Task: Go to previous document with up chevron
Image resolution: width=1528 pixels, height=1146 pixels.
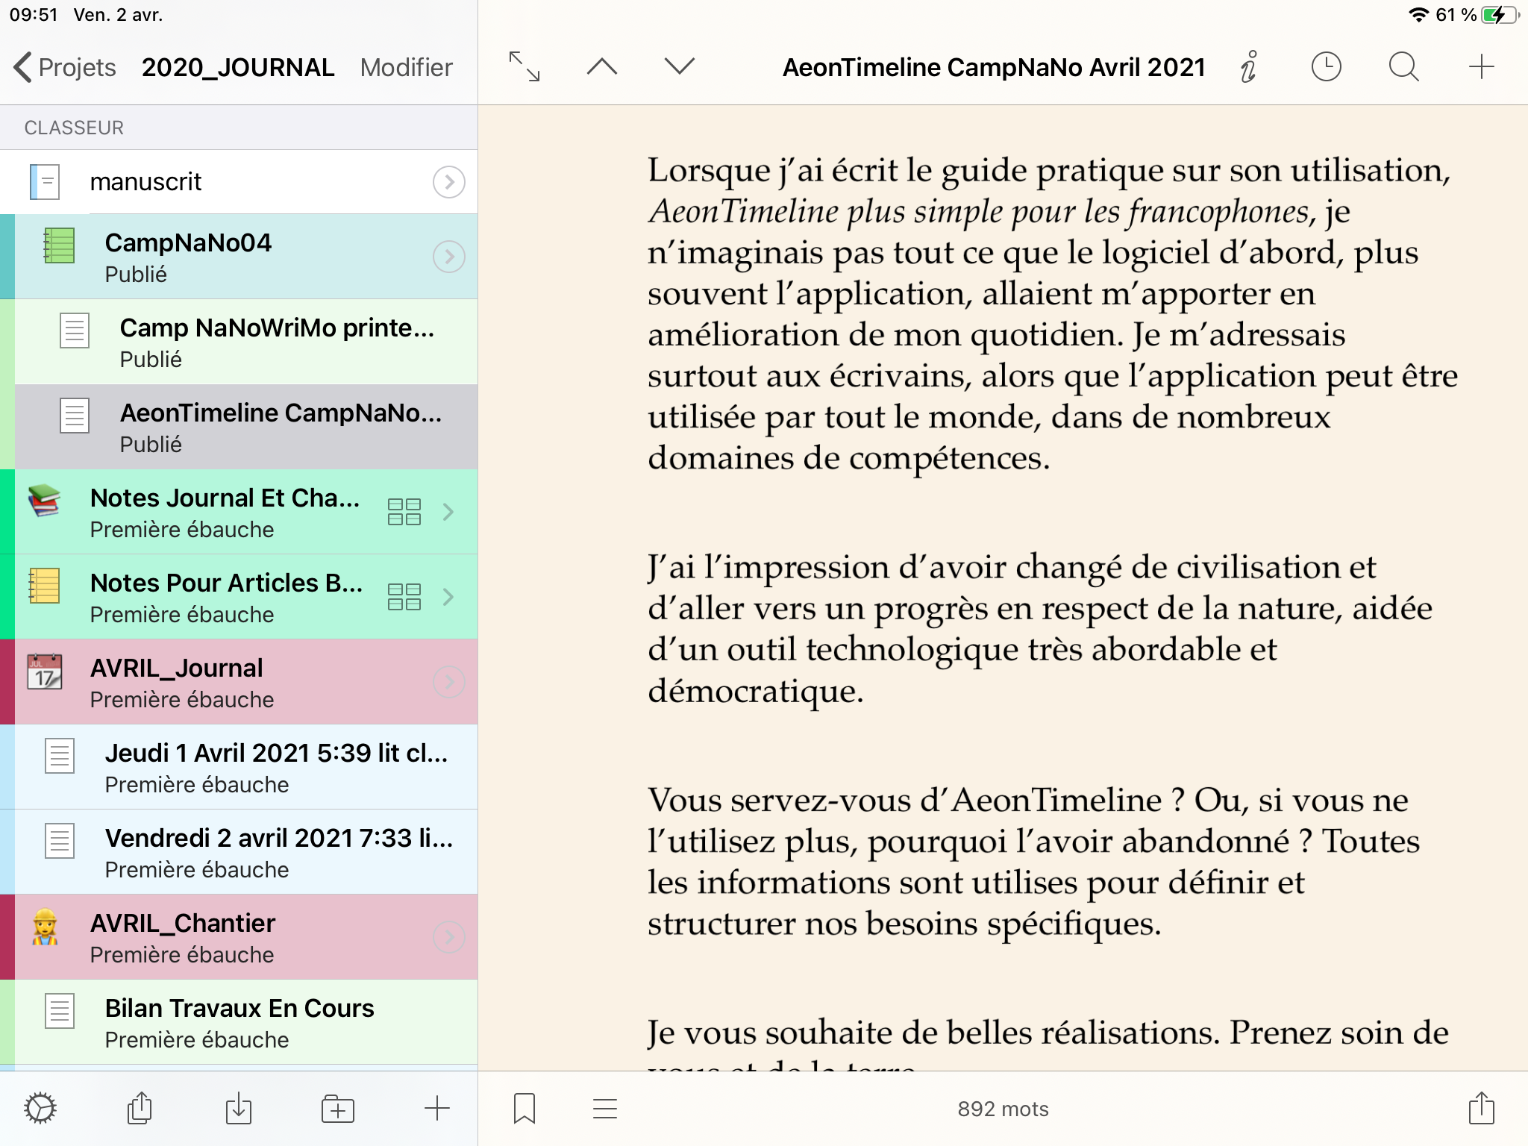Action: [x=602, y=67]
